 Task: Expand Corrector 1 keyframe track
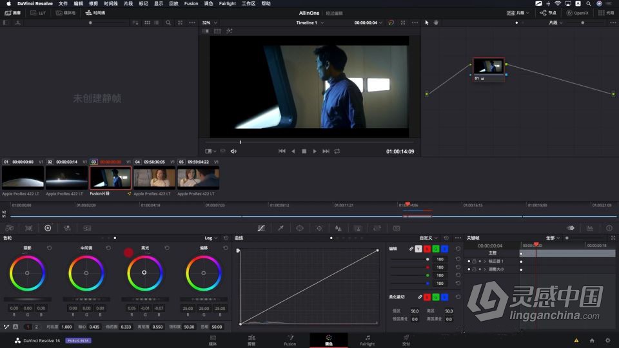(x=485, y=261)
